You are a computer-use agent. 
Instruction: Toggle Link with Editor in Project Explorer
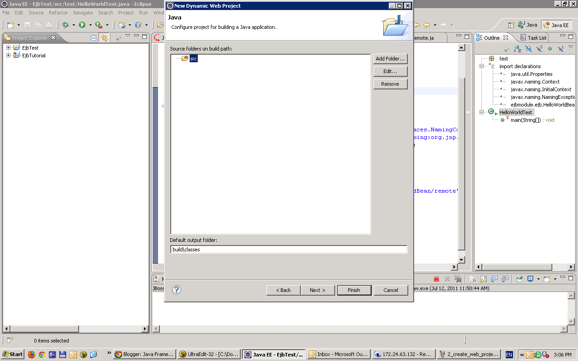[104, 37]
